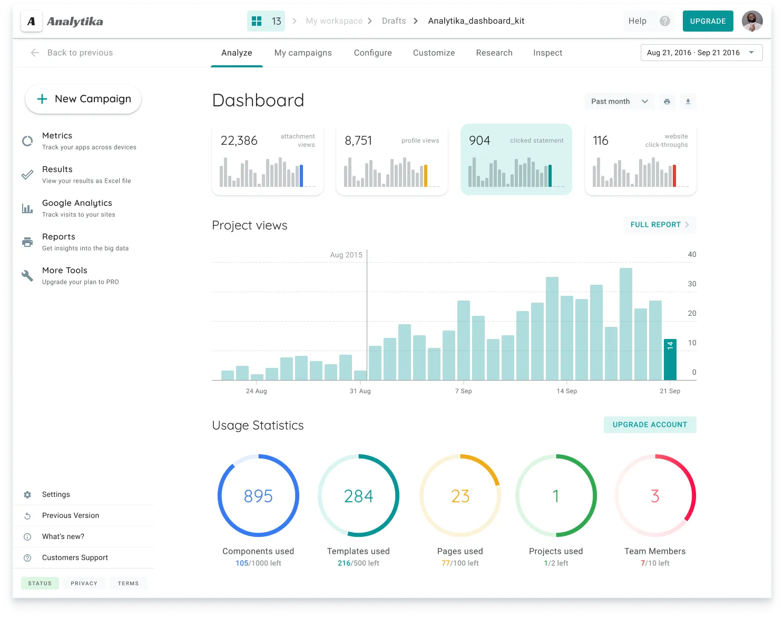Open the My campaigns tab
The image size is (784, 619).
(303, 53)
